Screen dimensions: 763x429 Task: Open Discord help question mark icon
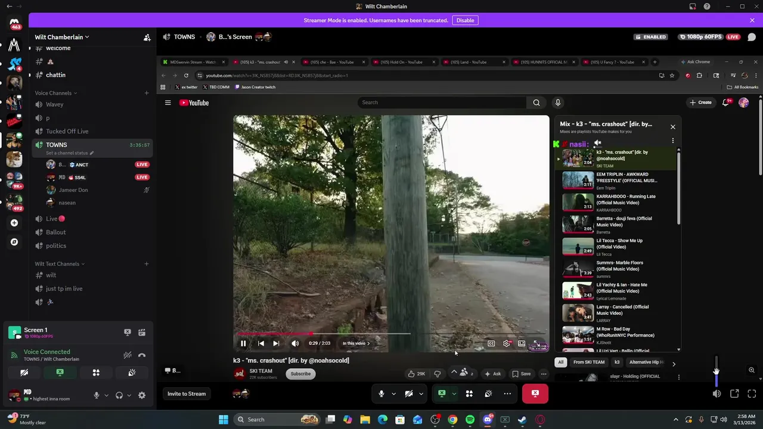click(706, 7)
